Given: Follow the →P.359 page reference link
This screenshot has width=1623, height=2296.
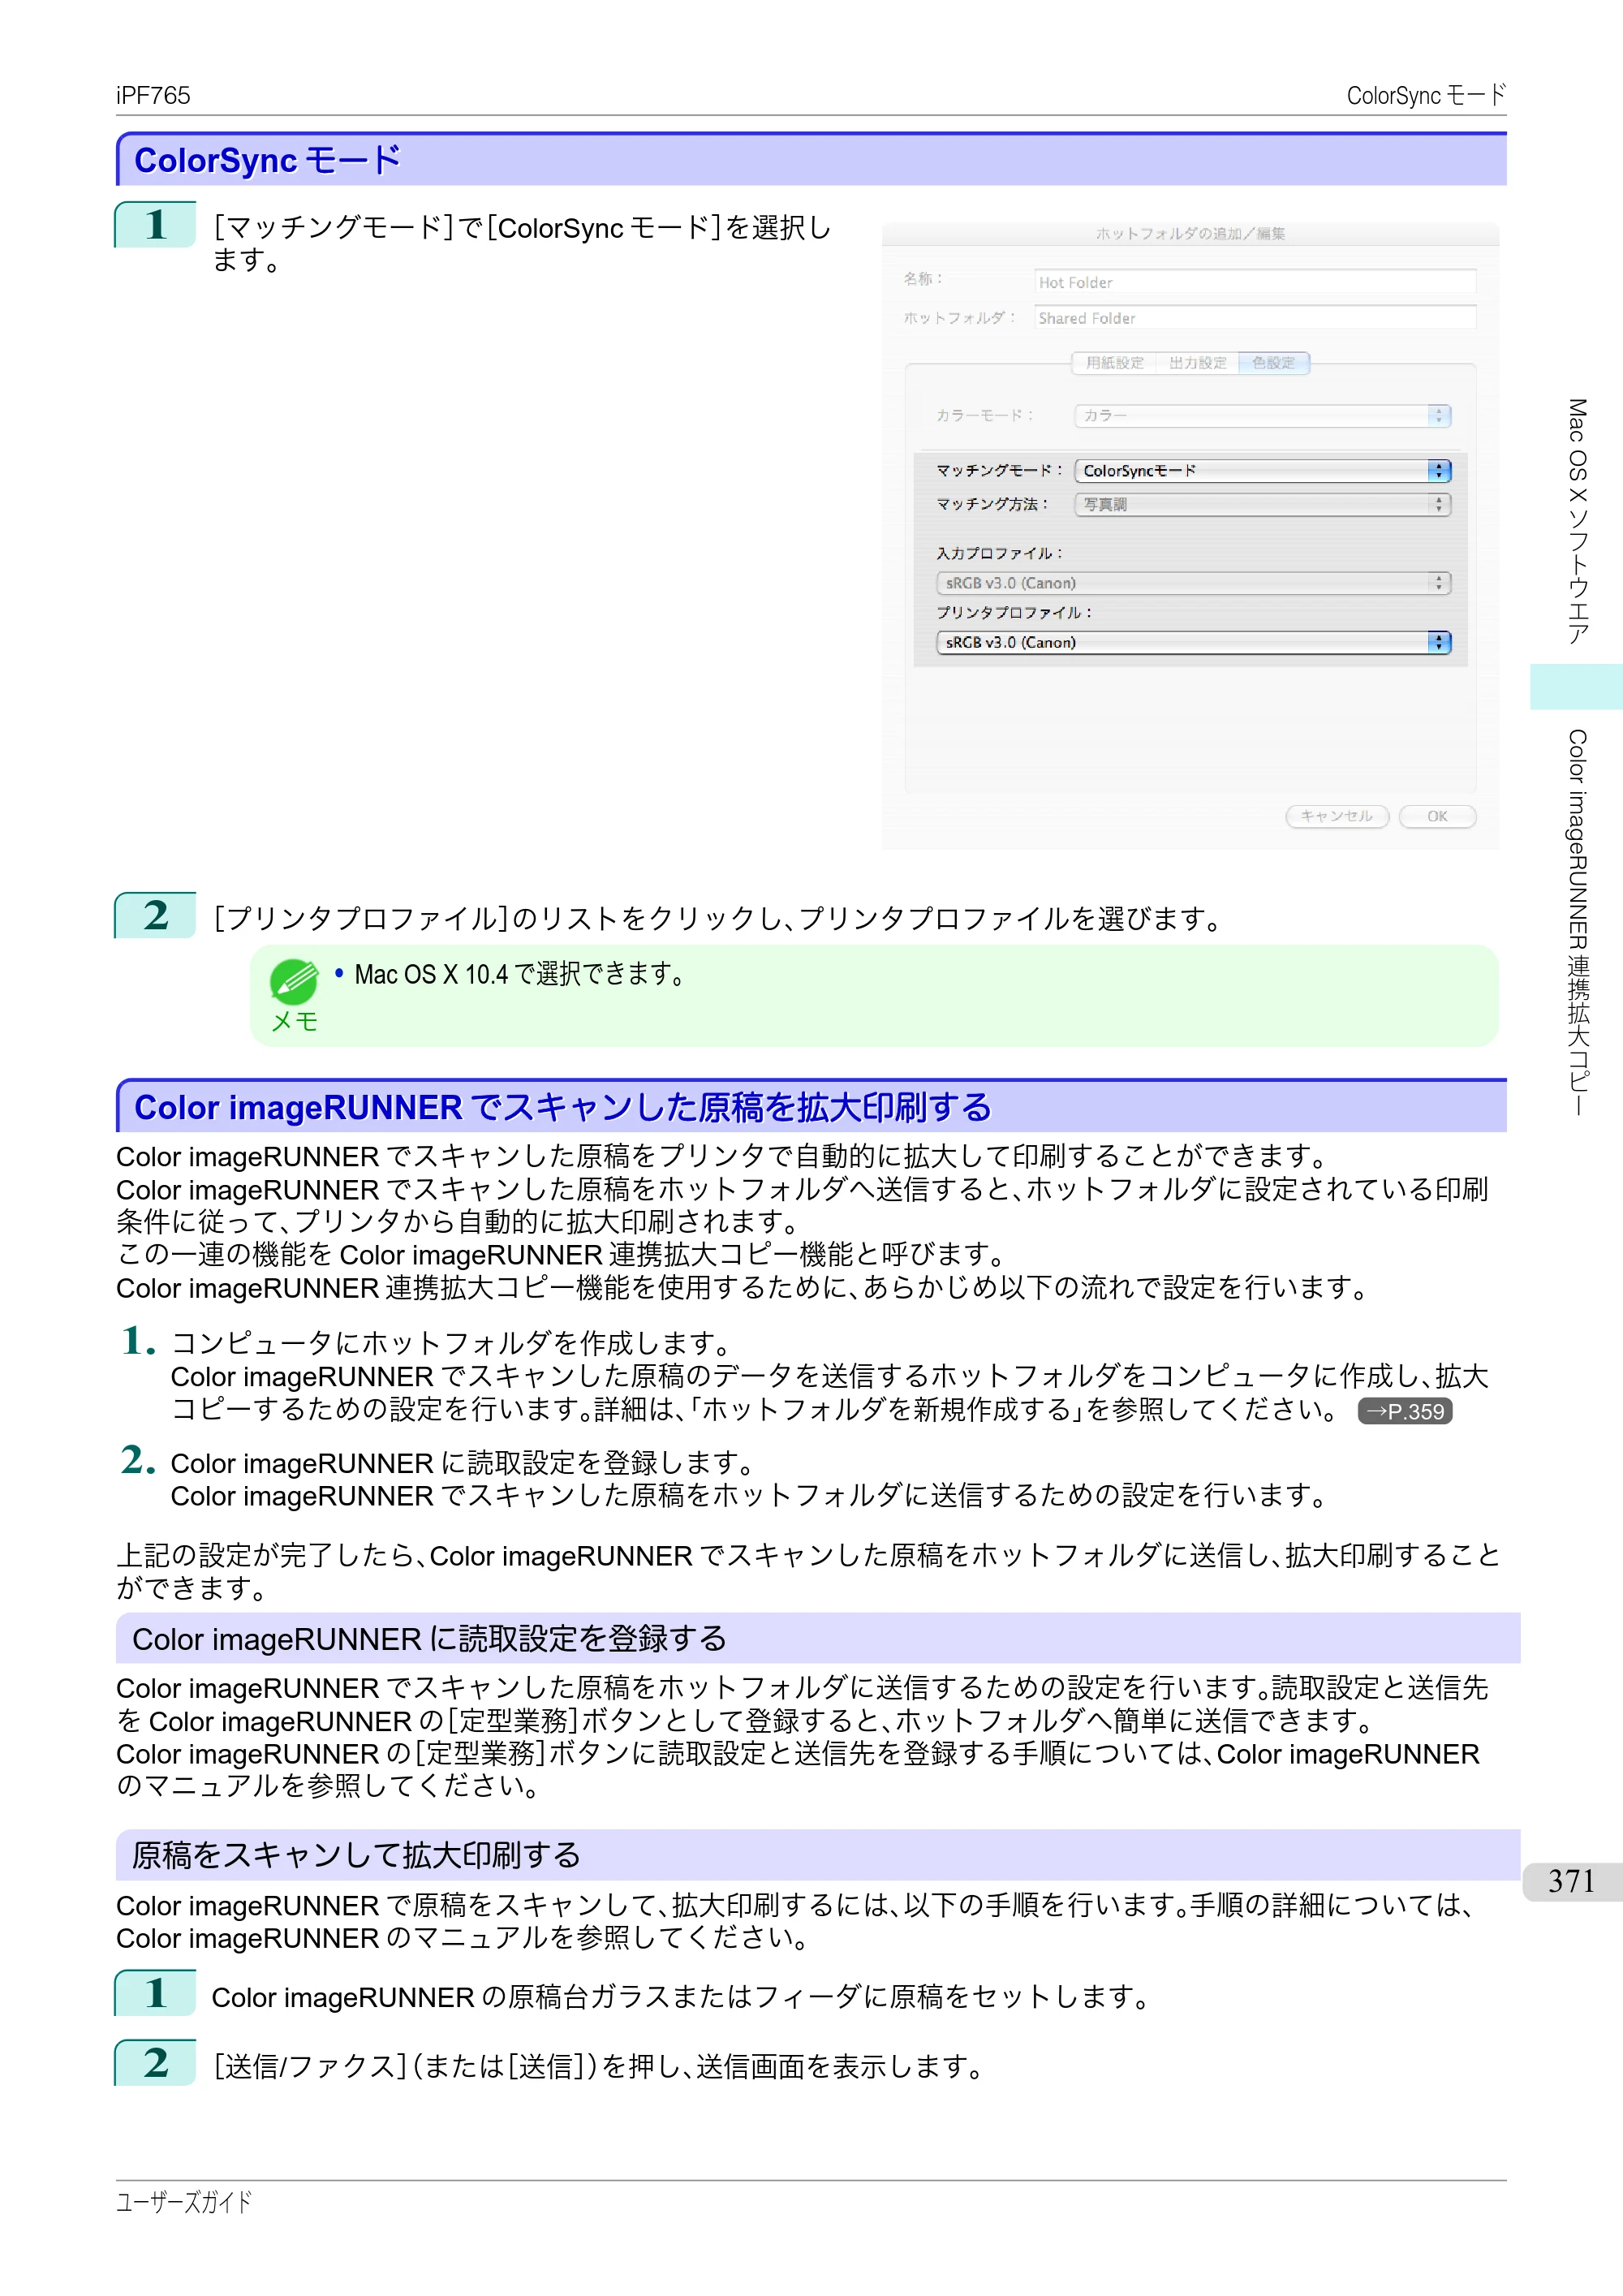Looking at the screenshot, I should 1405,1411.
